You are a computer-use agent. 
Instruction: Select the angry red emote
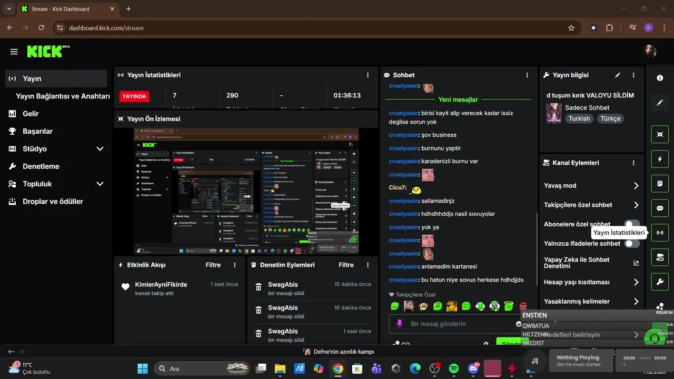(x=523, y=306)
